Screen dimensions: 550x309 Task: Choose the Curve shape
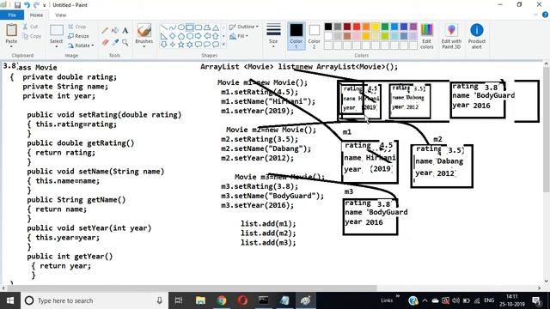pos(172,27)
